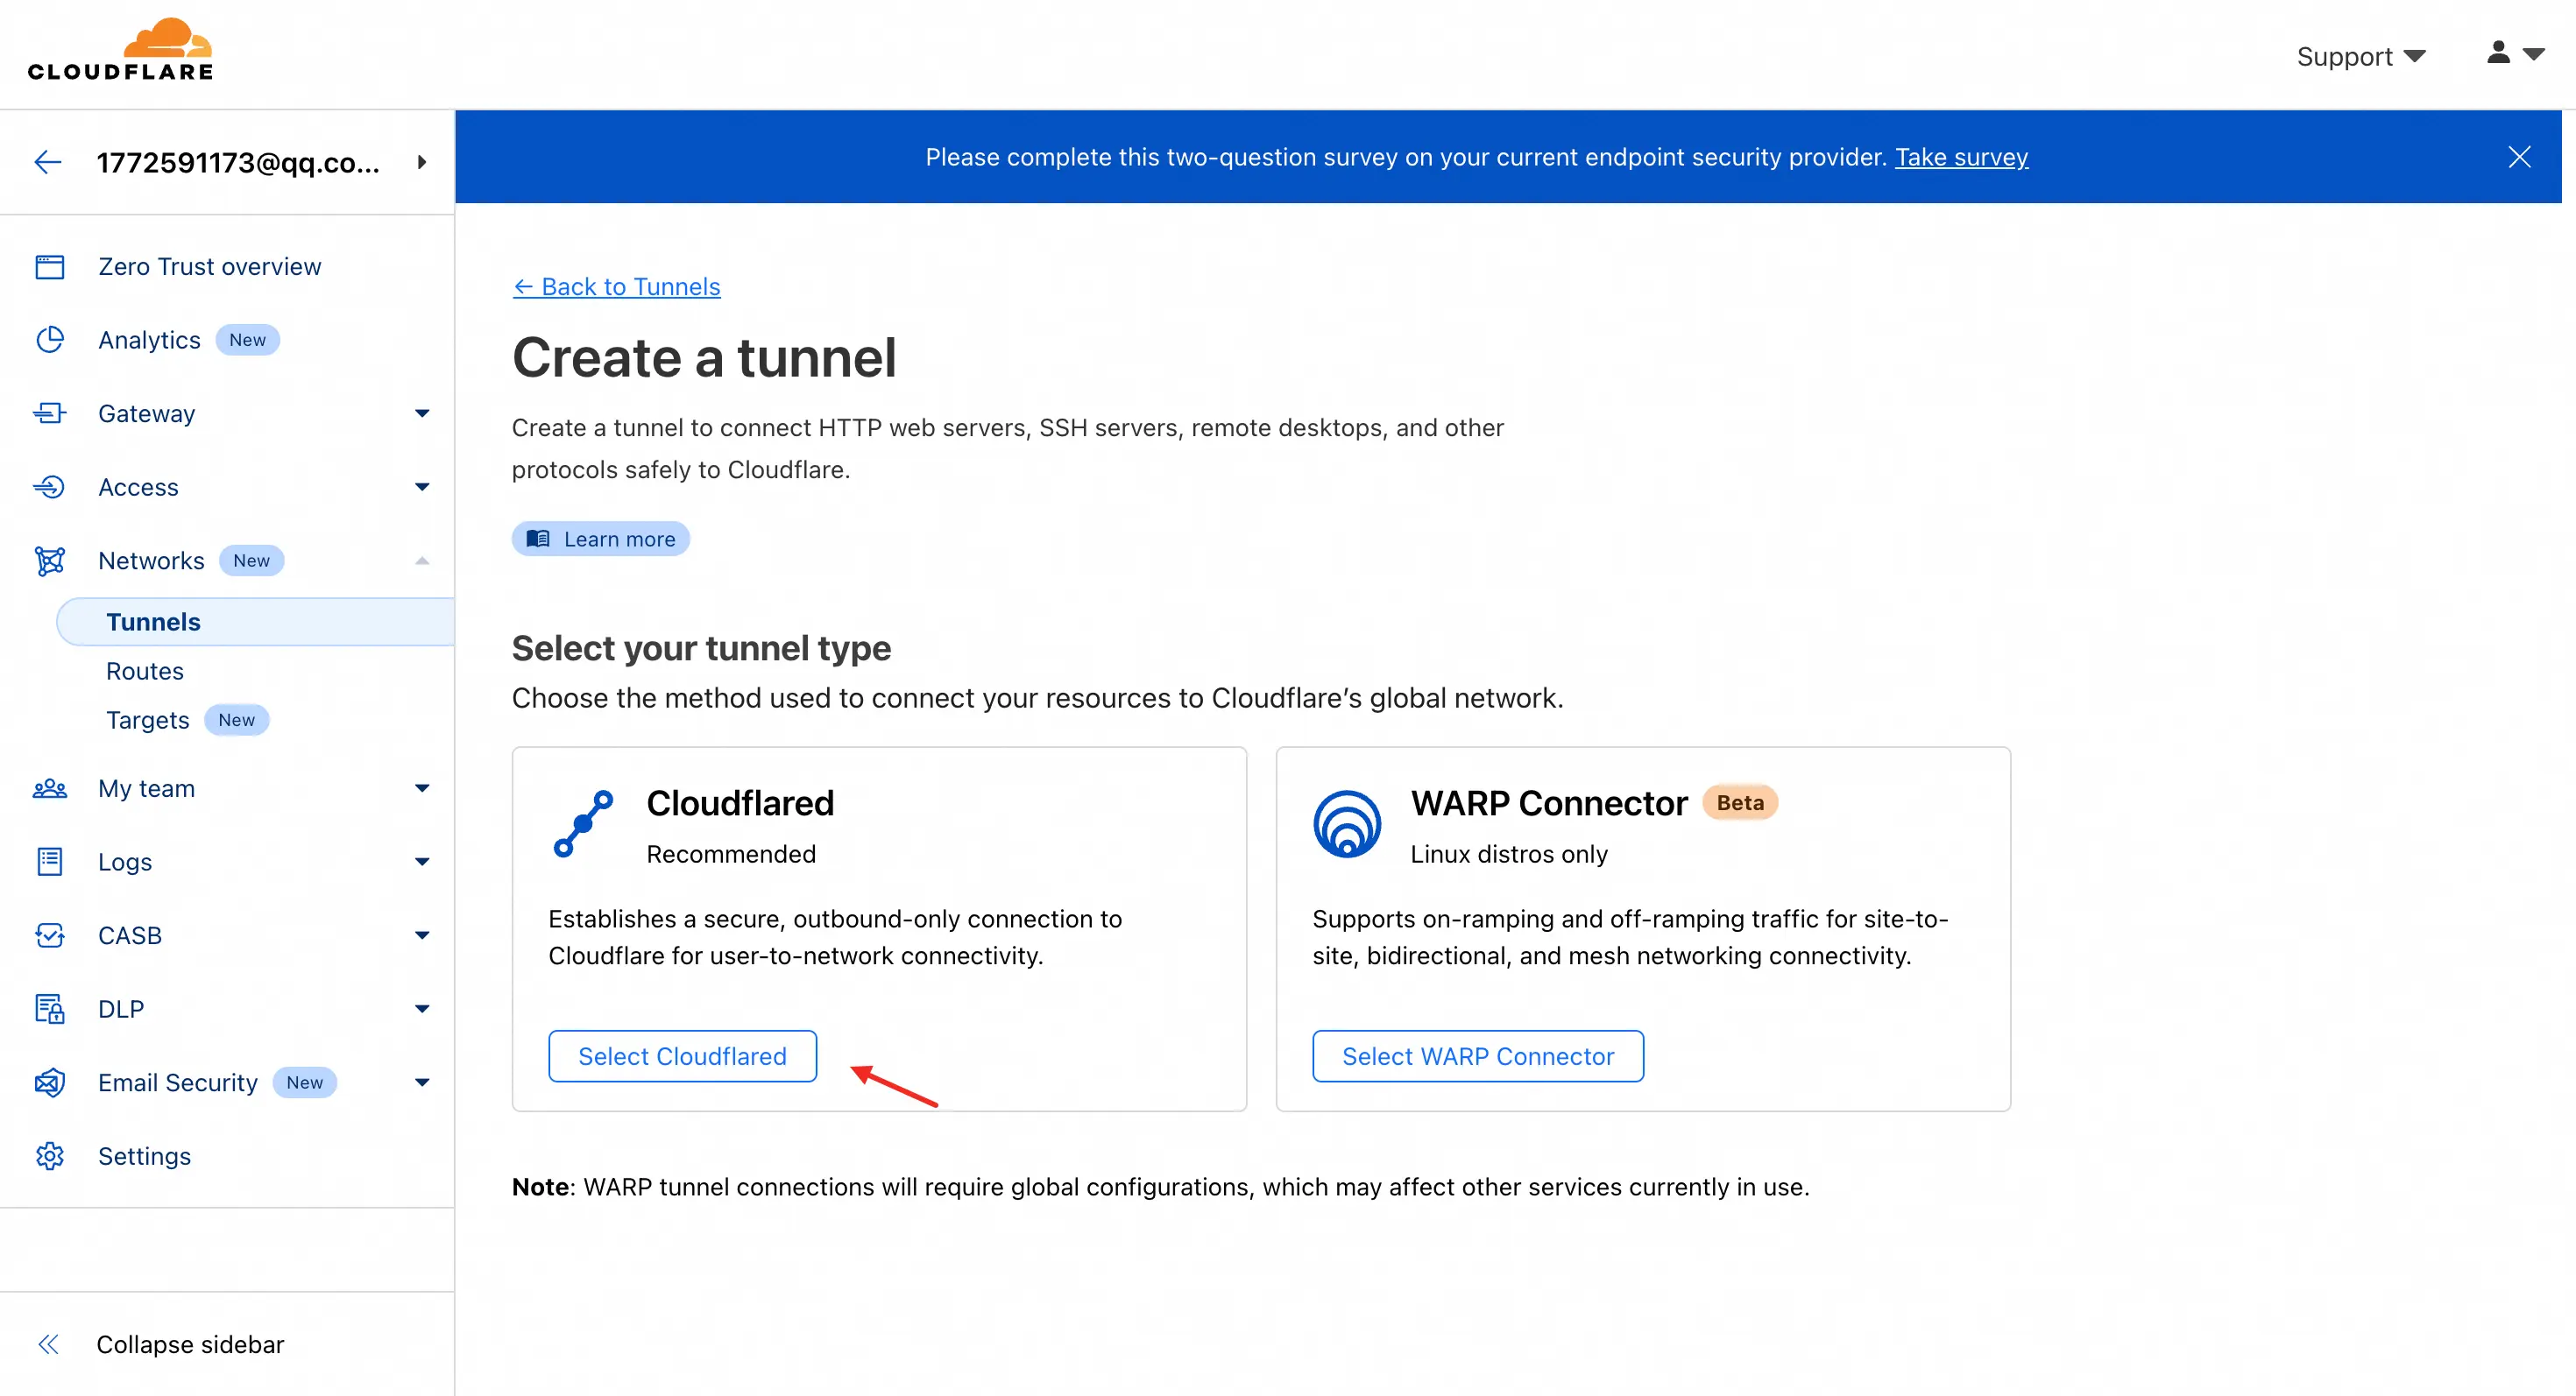Viewport: 2576px width, 1396px height.
Task: Expand the CASB menu chevron
Action: point(422,935)
